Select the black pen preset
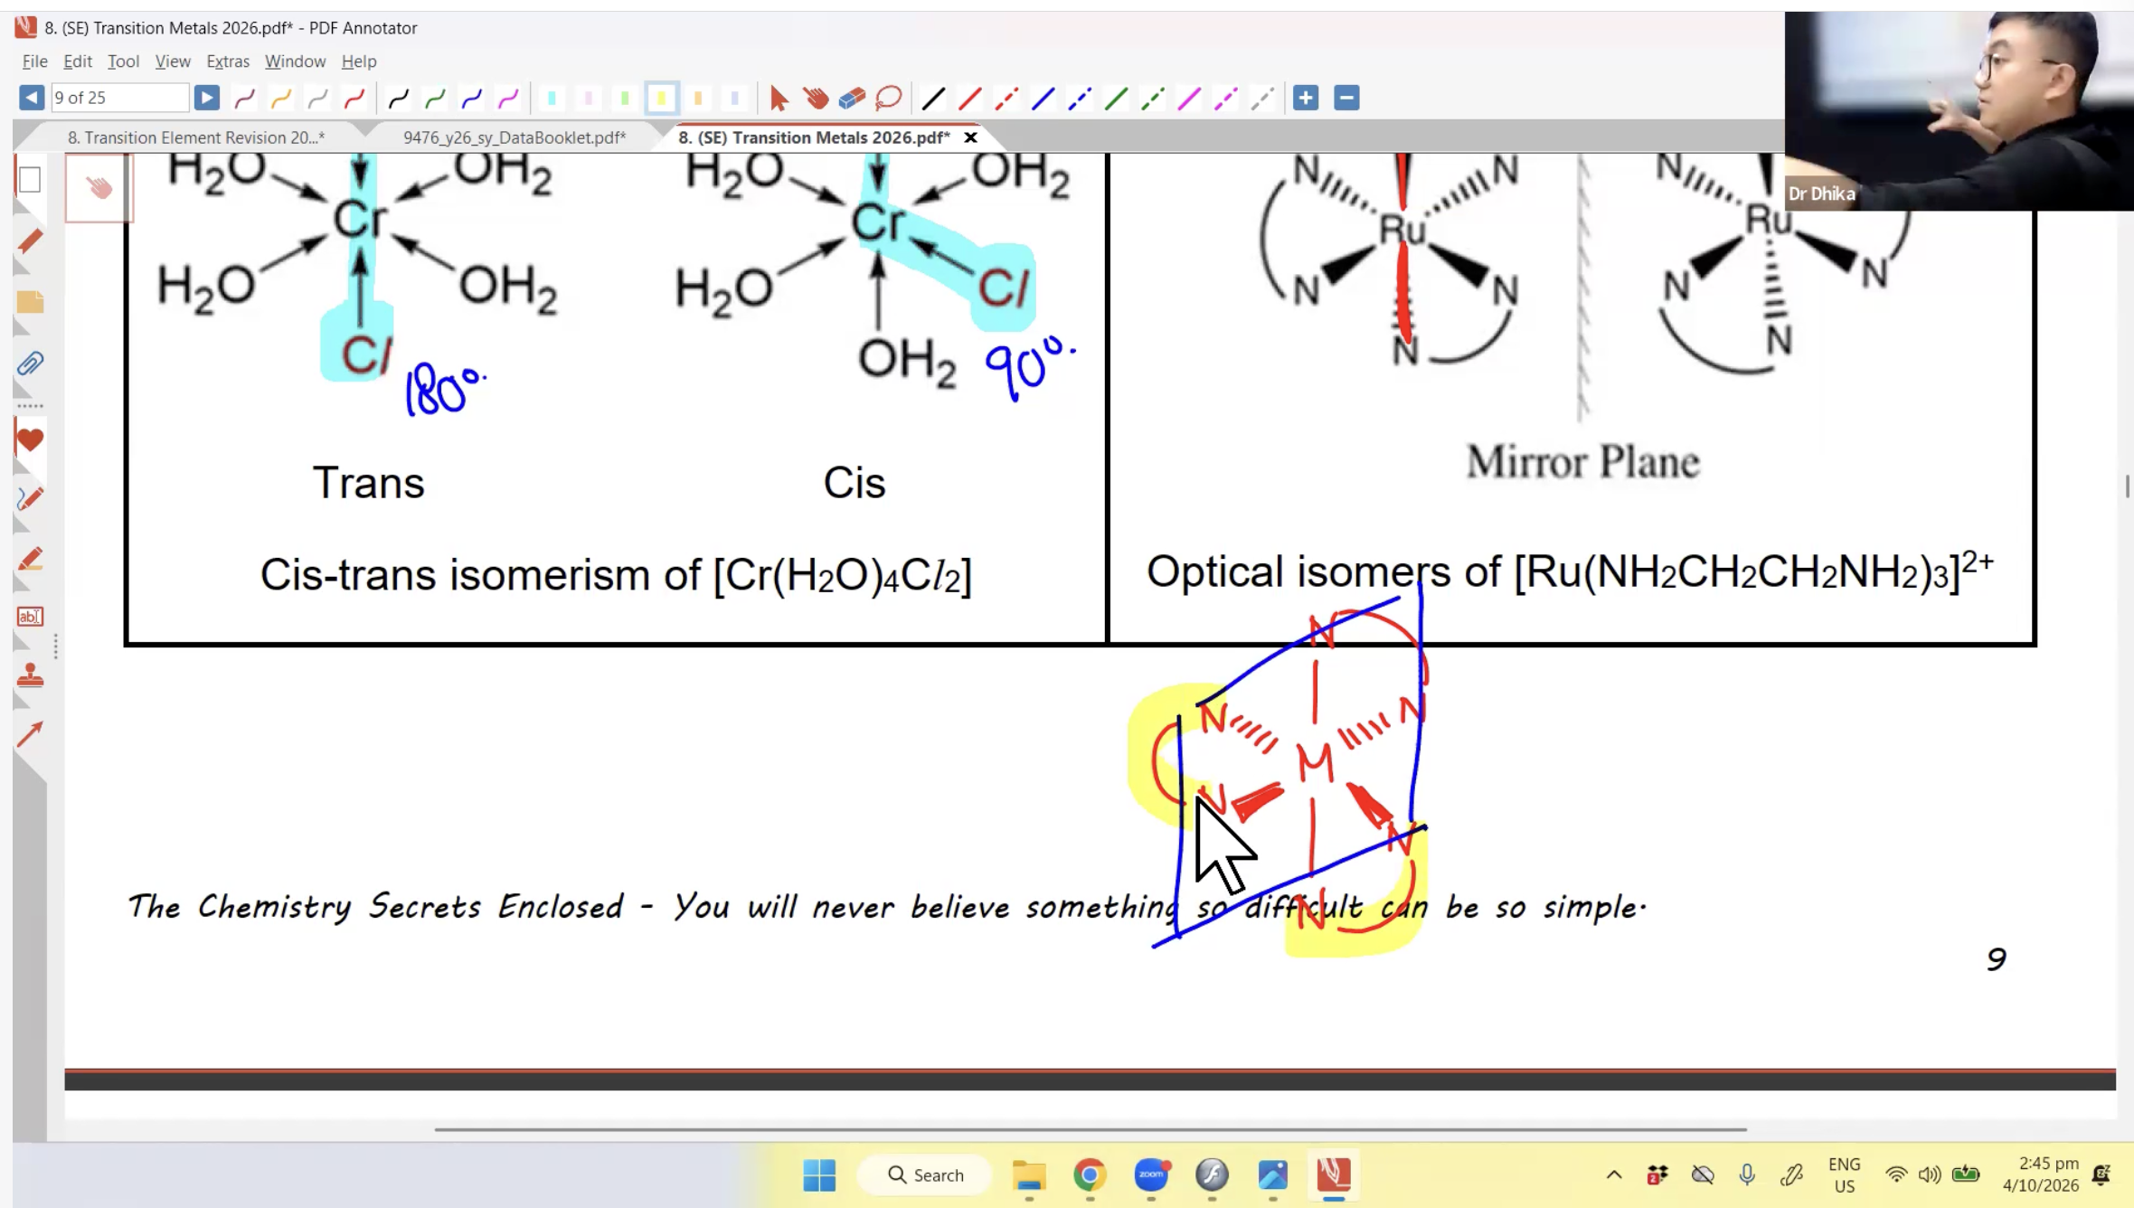This screenshot has height=1208, width=2134. 398,98
